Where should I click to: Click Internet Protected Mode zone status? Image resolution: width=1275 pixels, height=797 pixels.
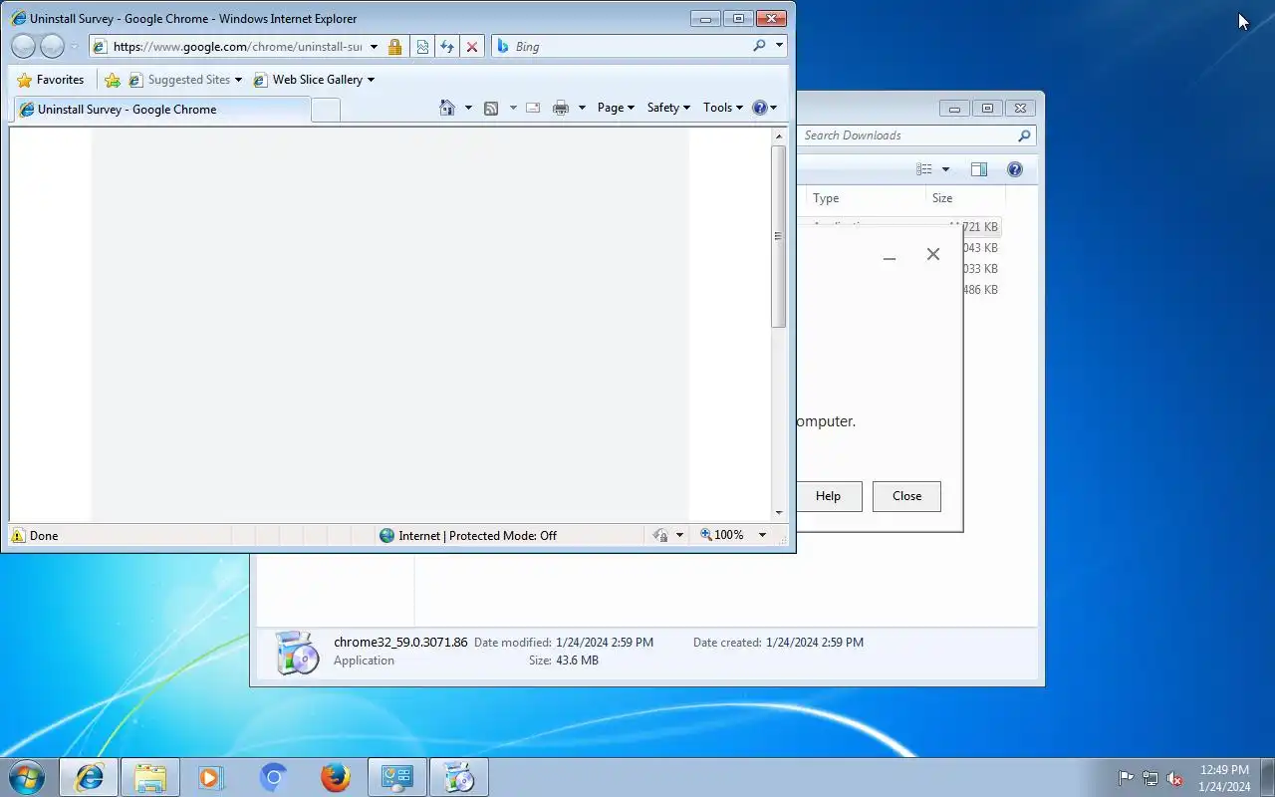tap(468, 535)
